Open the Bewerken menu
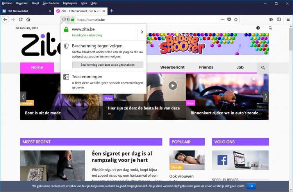This screenshot has width=293, height=192. (x=22, y=3)
